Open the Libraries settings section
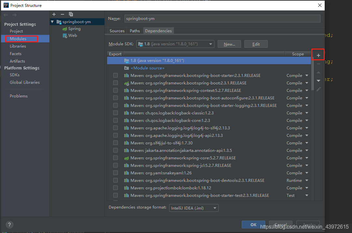The image size is (352, 233). pos(18,46)
